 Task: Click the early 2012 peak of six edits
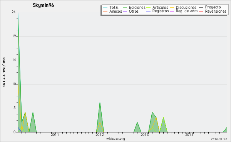pyautogui.click(x=100, y=102)
